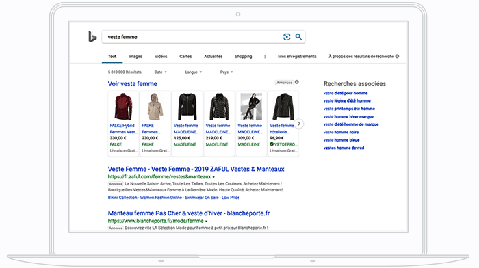This screenshot has height=268, width=479.
Task: Click the Annonces label badge
Action: 284,83
